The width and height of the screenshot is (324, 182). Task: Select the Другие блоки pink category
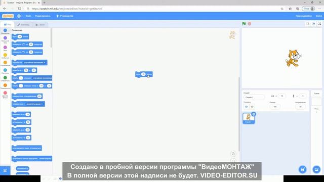point(5,93)
